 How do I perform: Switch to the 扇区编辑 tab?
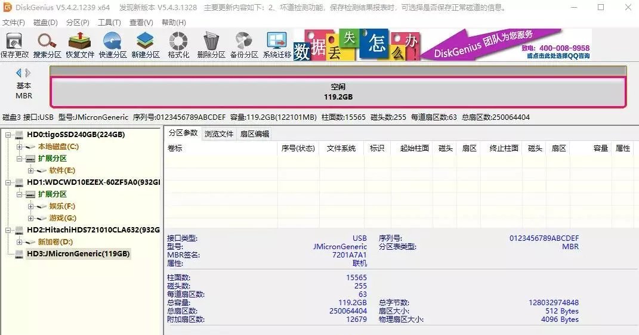click(x=255, y=134)
